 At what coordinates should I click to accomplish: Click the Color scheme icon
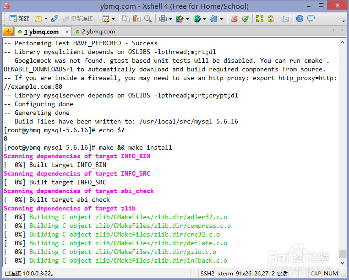pyautogui.click(x=180, y=19)
